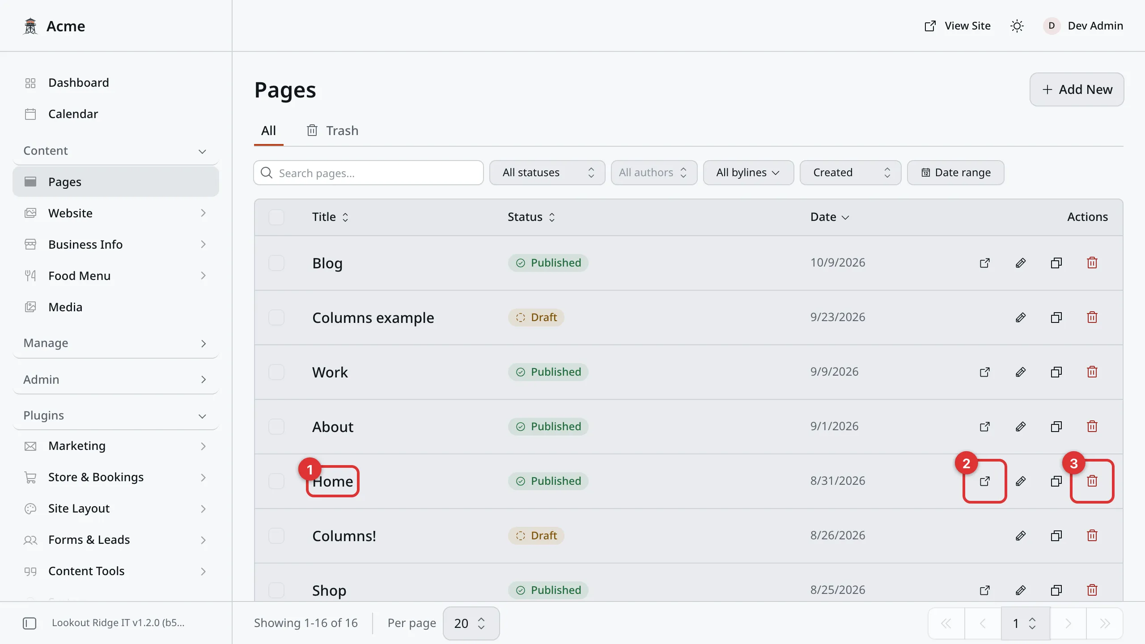
Task: Expand the Food Menu submenu
Action: click(116, 276)
